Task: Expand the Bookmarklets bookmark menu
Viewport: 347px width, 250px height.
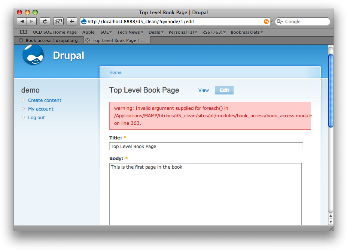Action: (247, 32)
